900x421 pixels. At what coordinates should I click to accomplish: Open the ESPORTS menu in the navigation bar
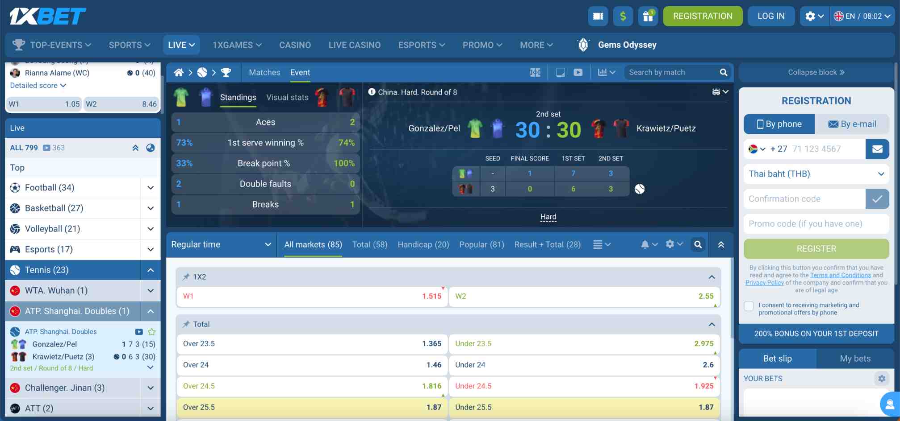[420, 45]
